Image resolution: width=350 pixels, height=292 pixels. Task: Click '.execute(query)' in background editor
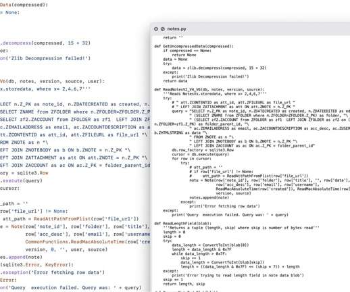tap(21, 180)
